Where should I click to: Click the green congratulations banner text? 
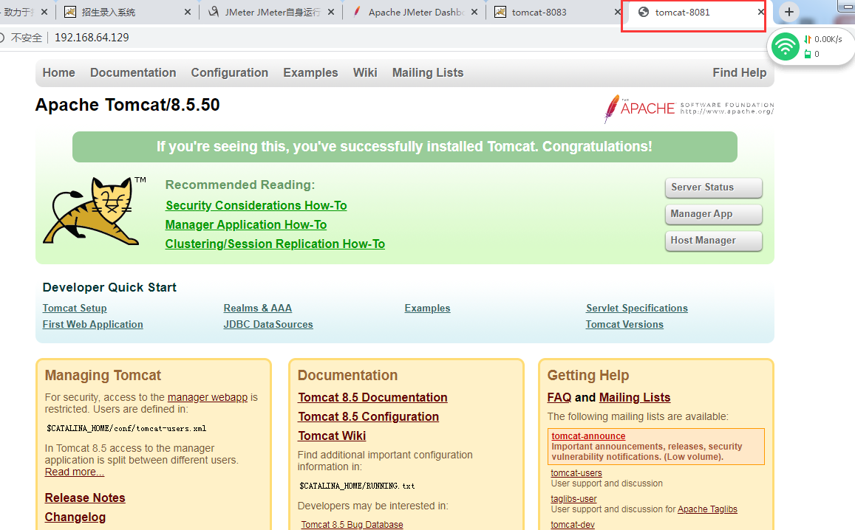tap(405, 147)
